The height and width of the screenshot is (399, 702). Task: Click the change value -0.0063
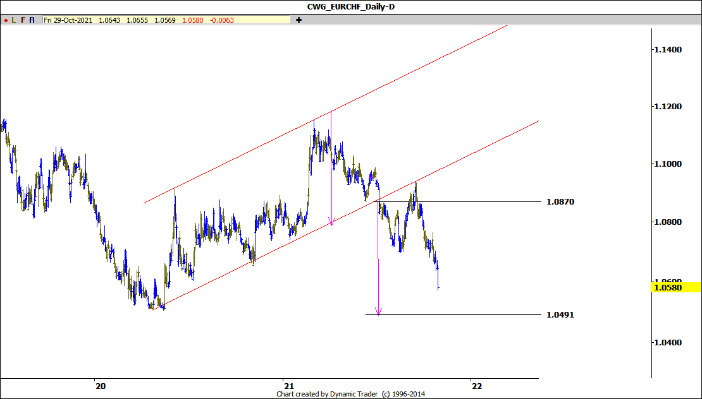[x=221, y=20]
